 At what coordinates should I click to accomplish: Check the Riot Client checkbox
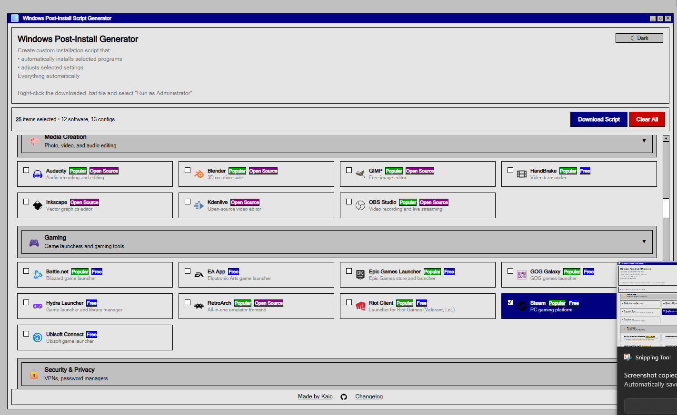coord(349,302)
